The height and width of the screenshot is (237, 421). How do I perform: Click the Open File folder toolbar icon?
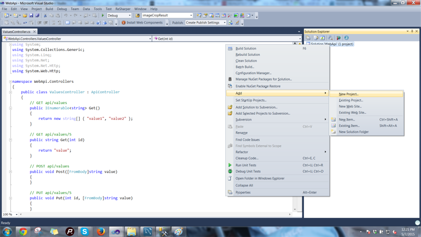[x=25, y=16]
